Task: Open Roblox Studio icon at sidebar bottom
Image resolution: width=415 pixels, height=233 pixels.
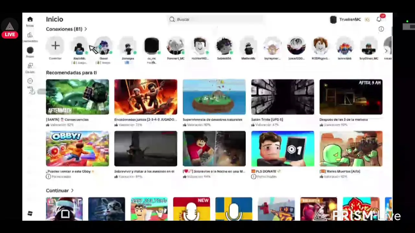Action: (30, 214)
